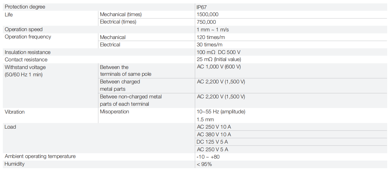Select the 1 mm ~ 1 m/s value

[x=213, y=30]
